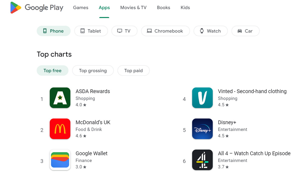Show the Top grossing chart
This screenshot has height=188, width=304.
(x=93, y=71)
